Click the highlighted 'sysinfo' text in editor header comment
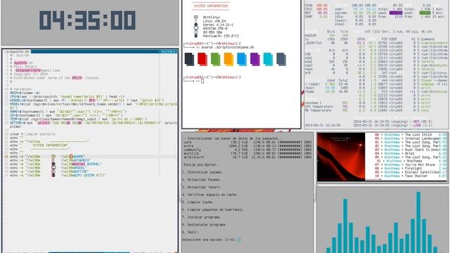Viewport: 450px width, 253px height. 20,63
